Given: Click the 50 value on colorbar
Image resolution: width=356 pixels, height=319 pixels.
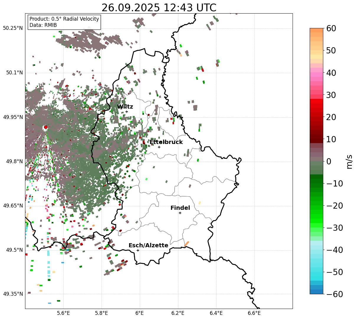Looking at the screenshot, I should click(x=331, y=51).
